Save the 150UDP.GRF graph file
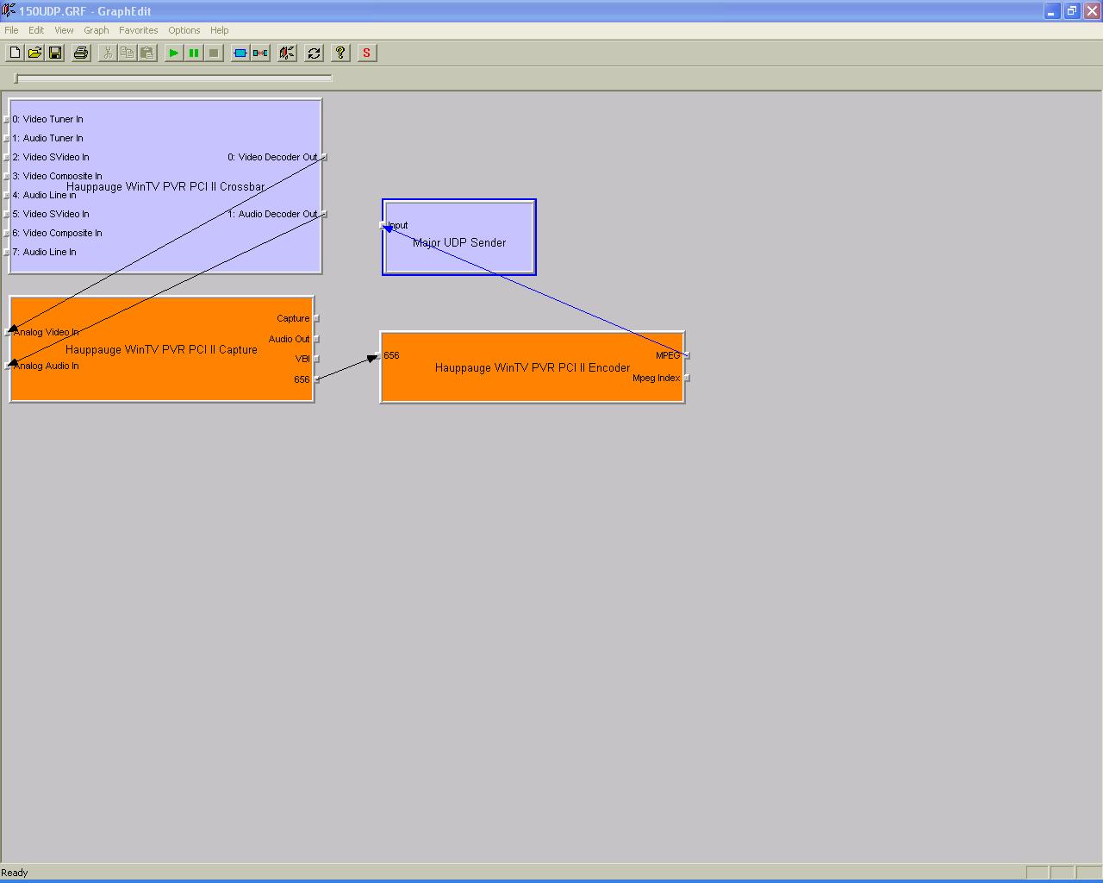 (55, 53)
